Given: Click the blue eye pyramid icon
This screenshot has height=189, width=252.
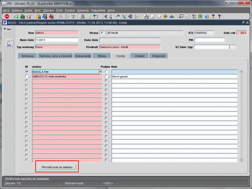Looking at the screenshot, I should [x=172, y=16].
